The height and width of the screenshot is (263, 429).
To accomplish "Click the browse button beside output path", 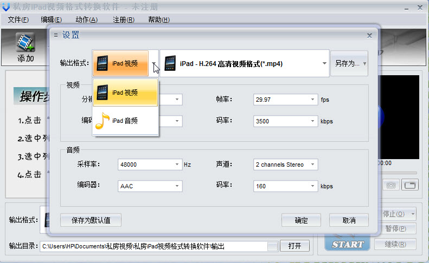I will (x=272, y=246).
